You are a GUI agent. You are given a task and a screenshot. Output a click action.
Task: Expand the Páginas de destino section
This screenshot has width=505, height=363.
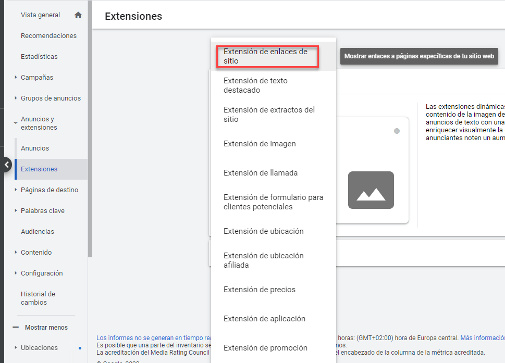point(16,190)
